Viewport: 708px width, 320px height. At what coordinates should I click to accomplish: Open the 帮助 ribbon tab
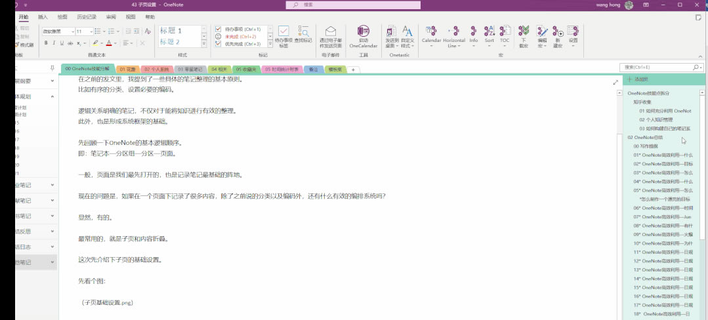tap(150, 16)
